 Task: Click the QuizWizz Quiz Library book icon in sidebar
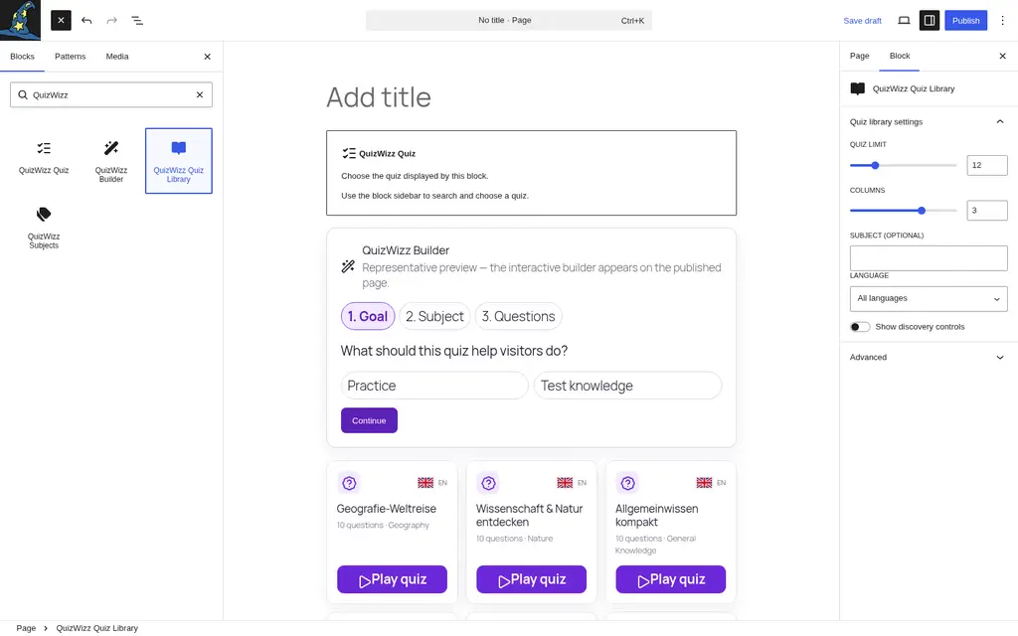858,88
